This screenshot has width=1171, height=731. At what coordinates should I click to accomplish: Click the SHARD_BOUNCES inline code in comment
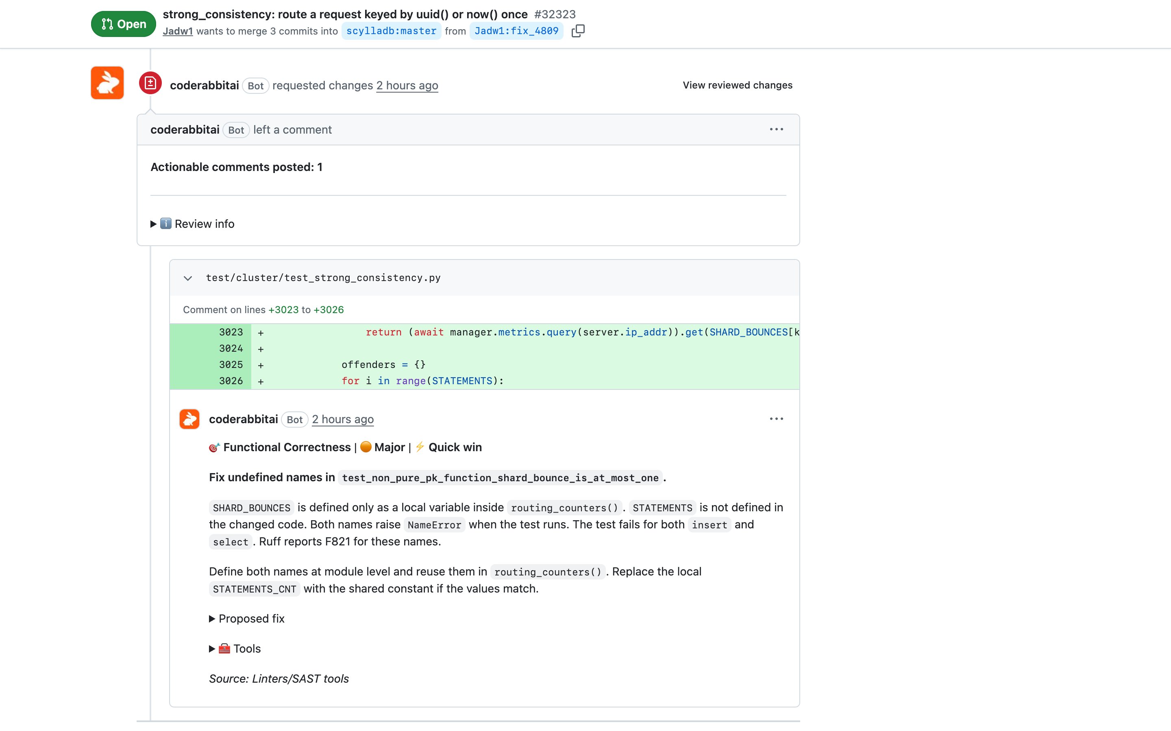[251, 508]
